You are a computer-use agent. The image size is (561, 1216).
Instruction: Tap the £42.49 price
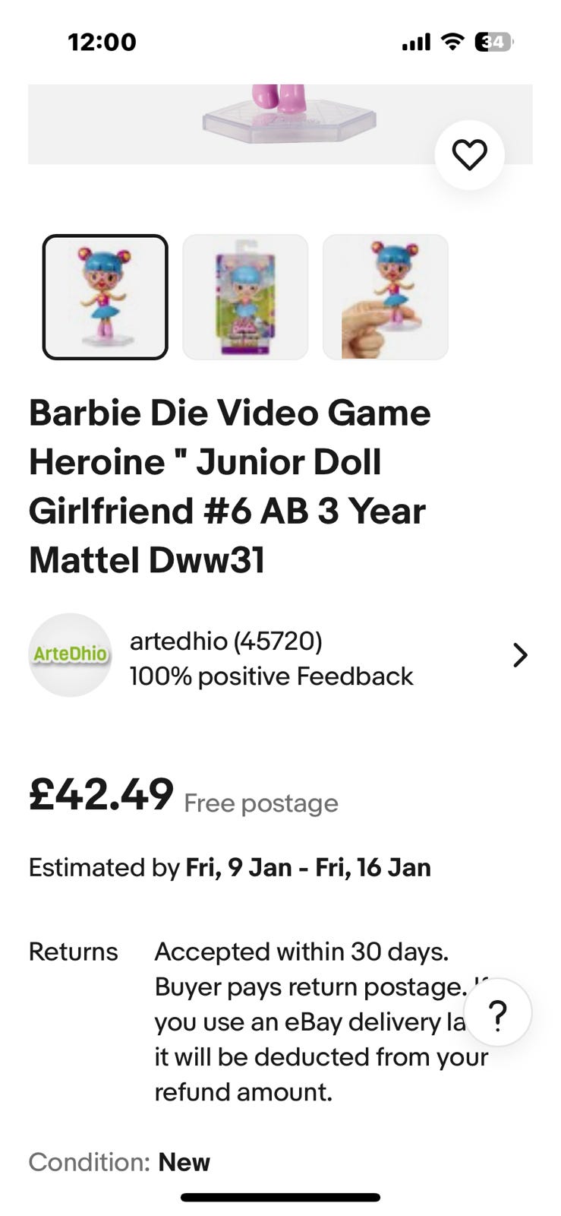click(x=101, y=795)
